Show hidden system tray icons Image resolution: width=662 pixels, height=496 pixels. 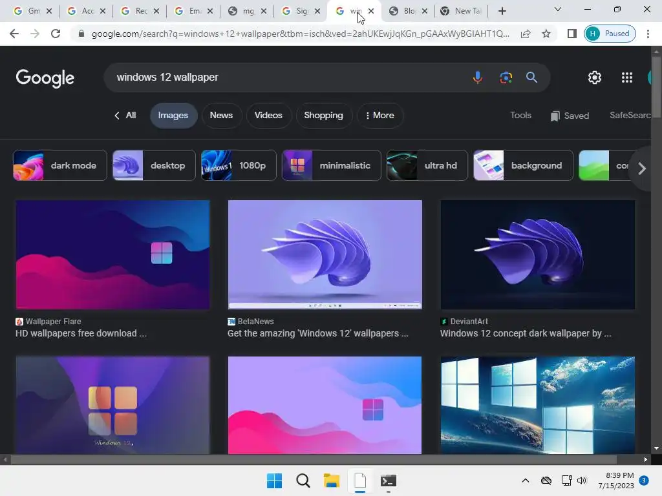click(x=525, y=480)
